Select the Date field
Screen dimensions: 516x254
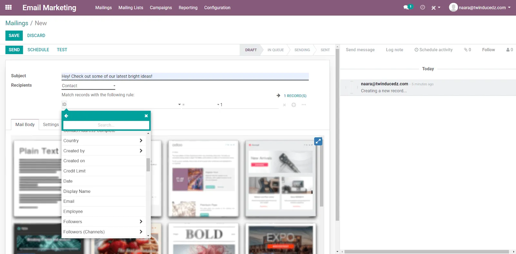(104, 181)
